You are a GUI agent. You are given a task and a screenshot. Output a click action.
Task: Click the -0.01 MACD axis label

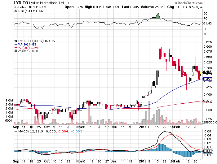pyautogui.click(x=207, y=155)
